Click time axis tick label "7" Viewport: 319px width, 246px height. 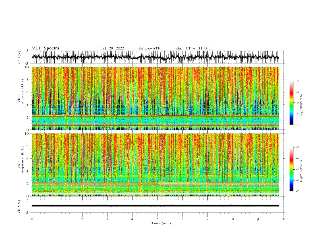(x=208, y=219)
